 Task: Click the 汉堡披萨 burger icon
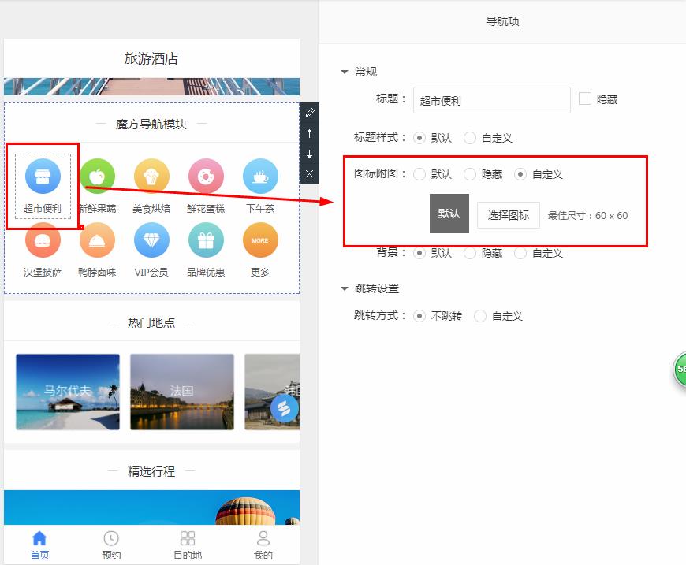coord(43,240)
